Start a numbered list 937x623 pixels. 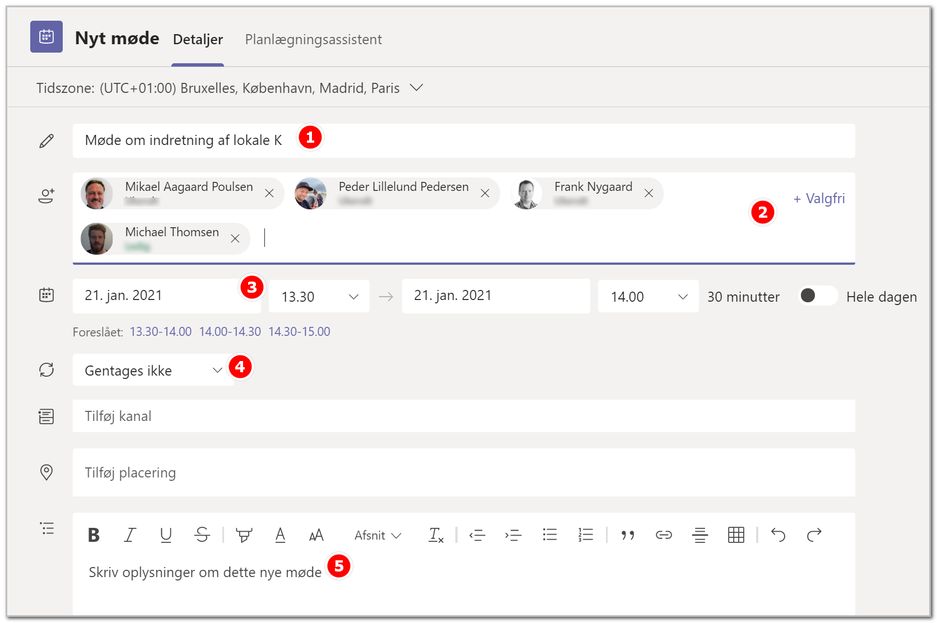click(x=586, y=535)
